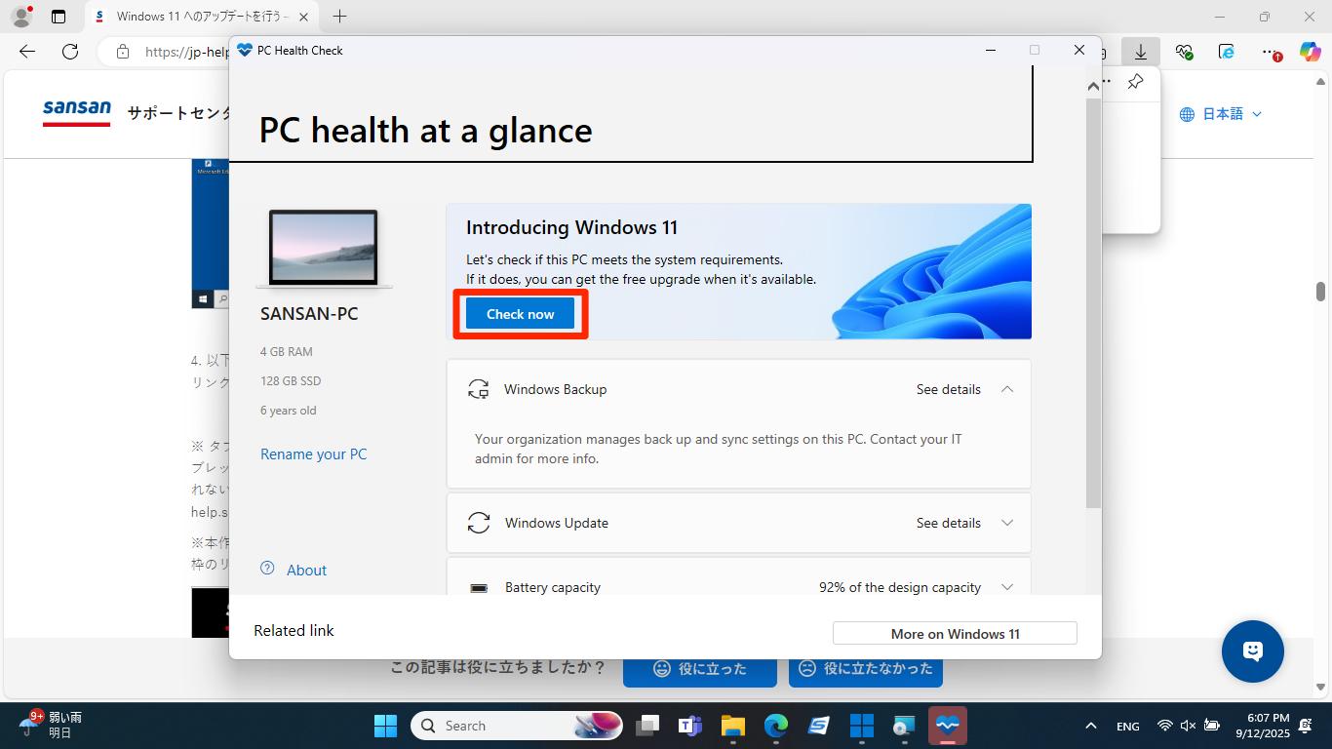
Task: Open the Edge Downloads button
Action: (x=1140, y=52)
